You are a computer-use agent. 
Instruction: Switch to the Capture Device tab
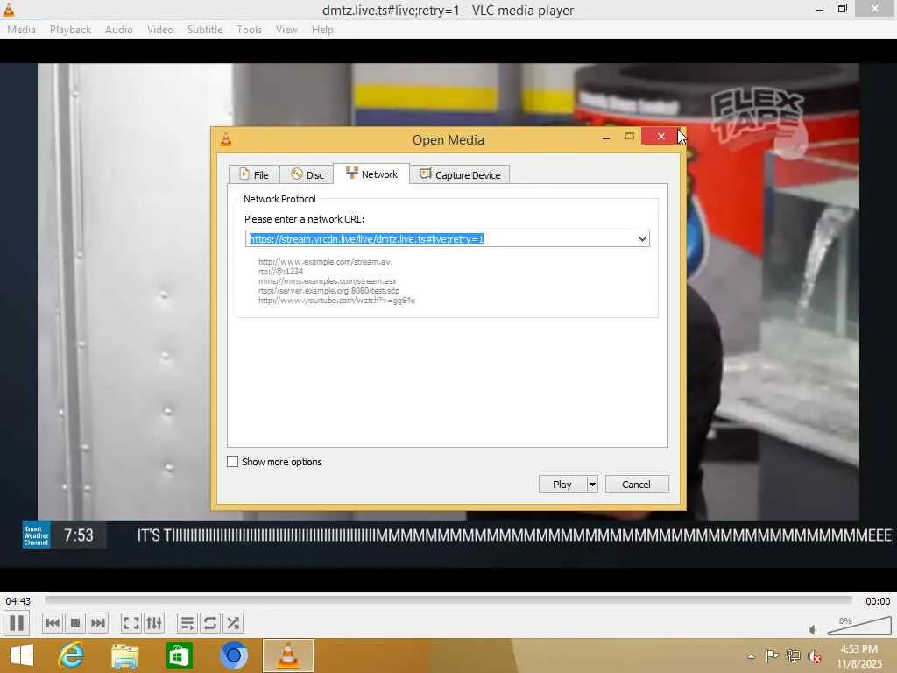click(x=460, y=174)
